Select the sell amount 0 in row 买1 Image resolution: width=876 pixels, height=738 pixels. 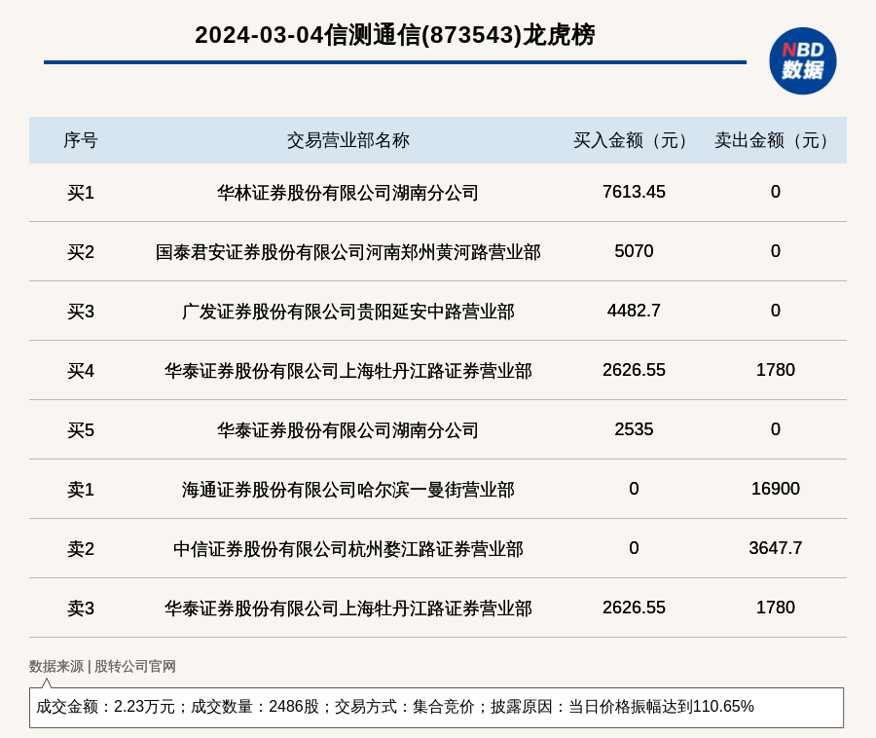775,192
